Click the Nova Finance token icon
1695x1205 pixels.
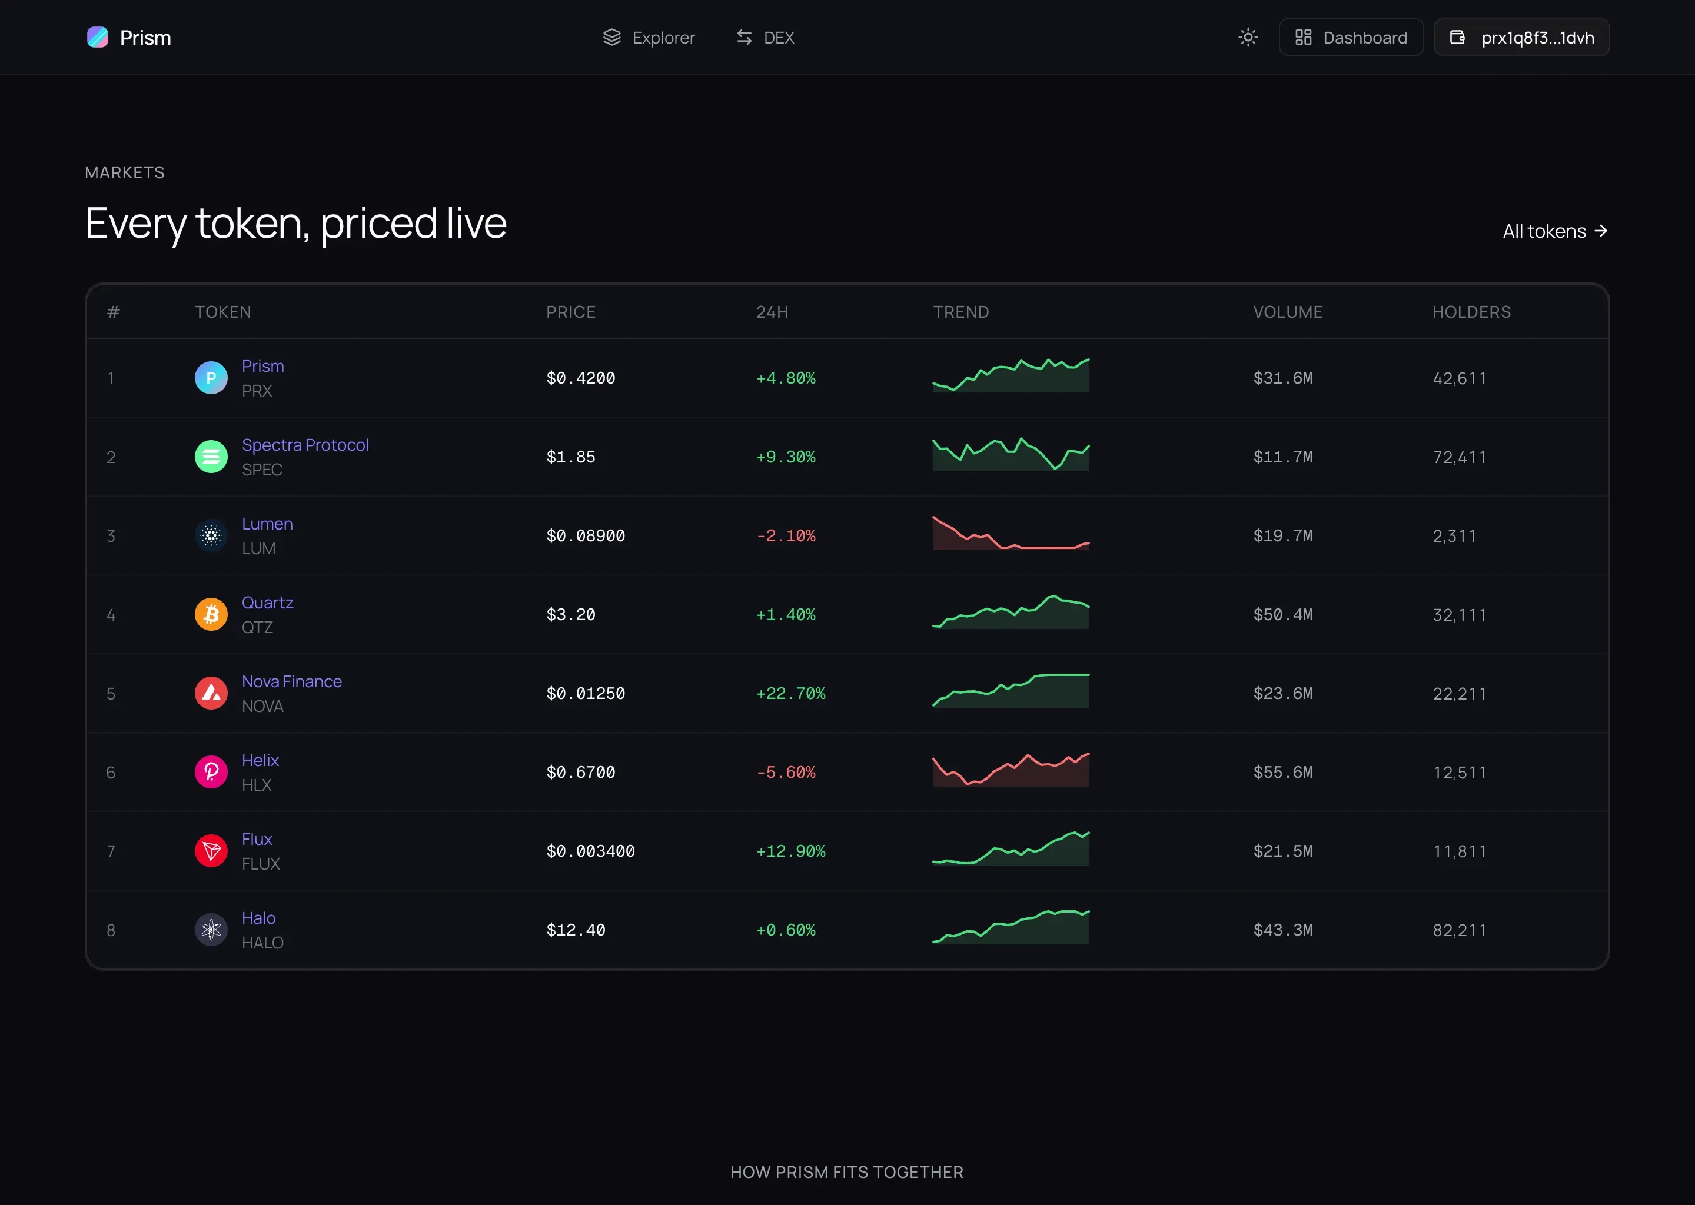[211, 693]
